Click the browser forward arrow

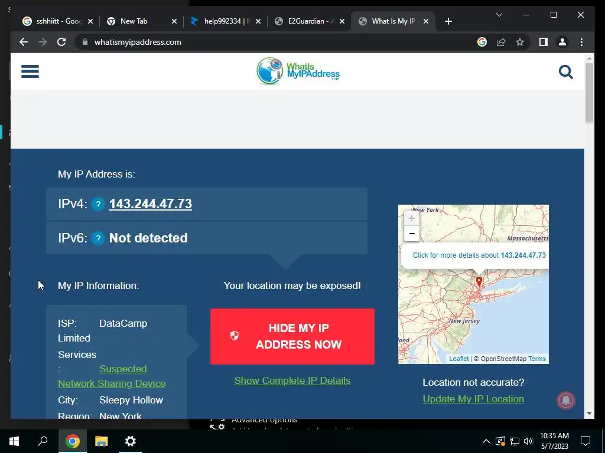pyautogui.click(x=43, y=42)
